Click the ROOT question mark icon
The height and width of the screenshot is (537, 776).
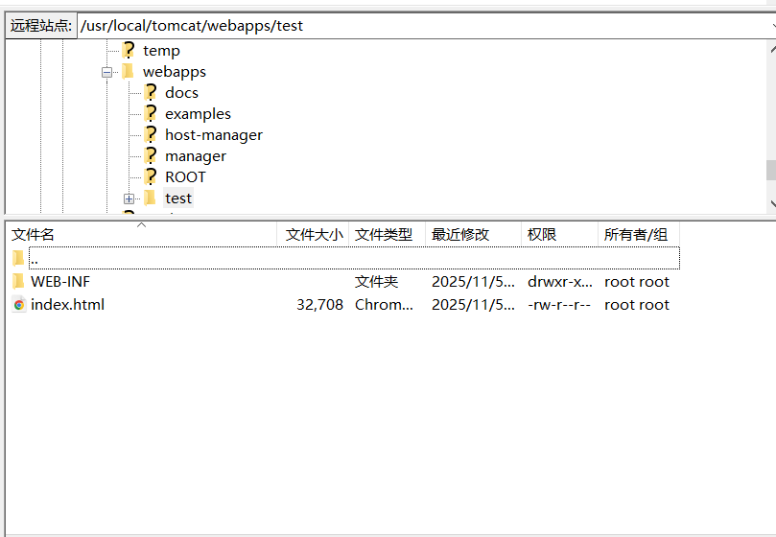pyautogui.click(x=151, y=176)
